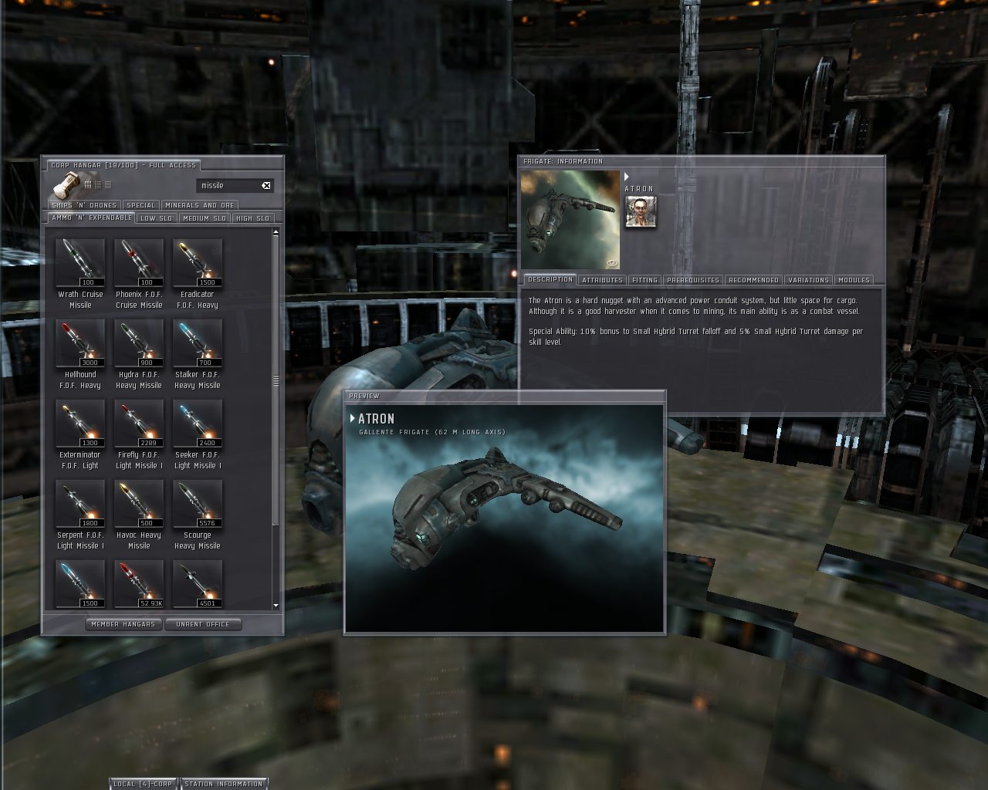
Task: Open ship preview via the eye icon
Action: 612,262
